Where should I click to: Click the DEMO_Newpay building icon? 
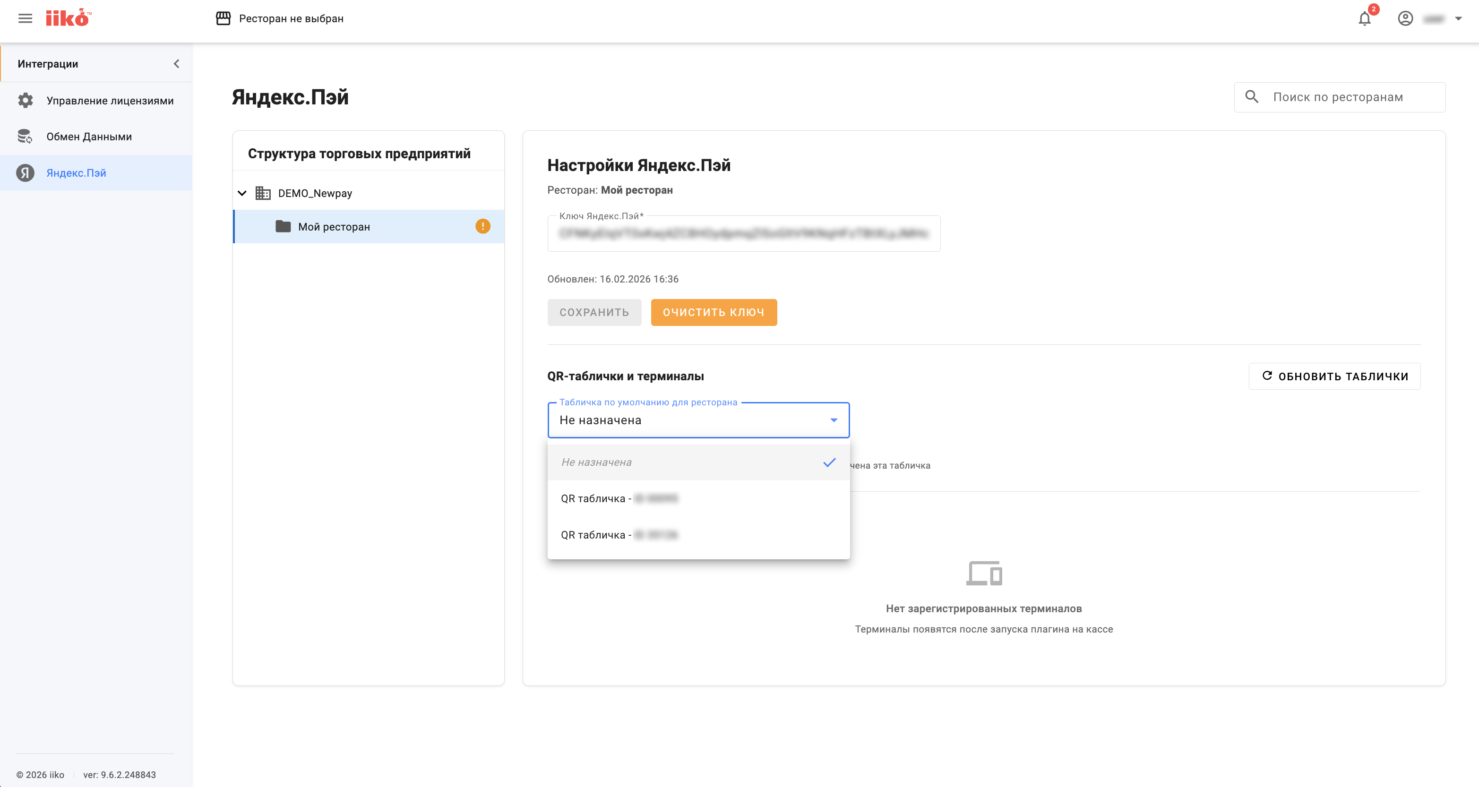[x=263, y=193]
